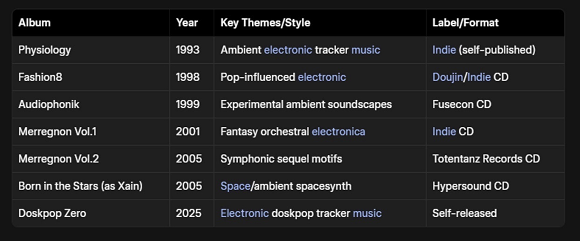Click the 'Label/Format' column header
Viewport: 580px width, 241px height.
[x=465, y=22]
